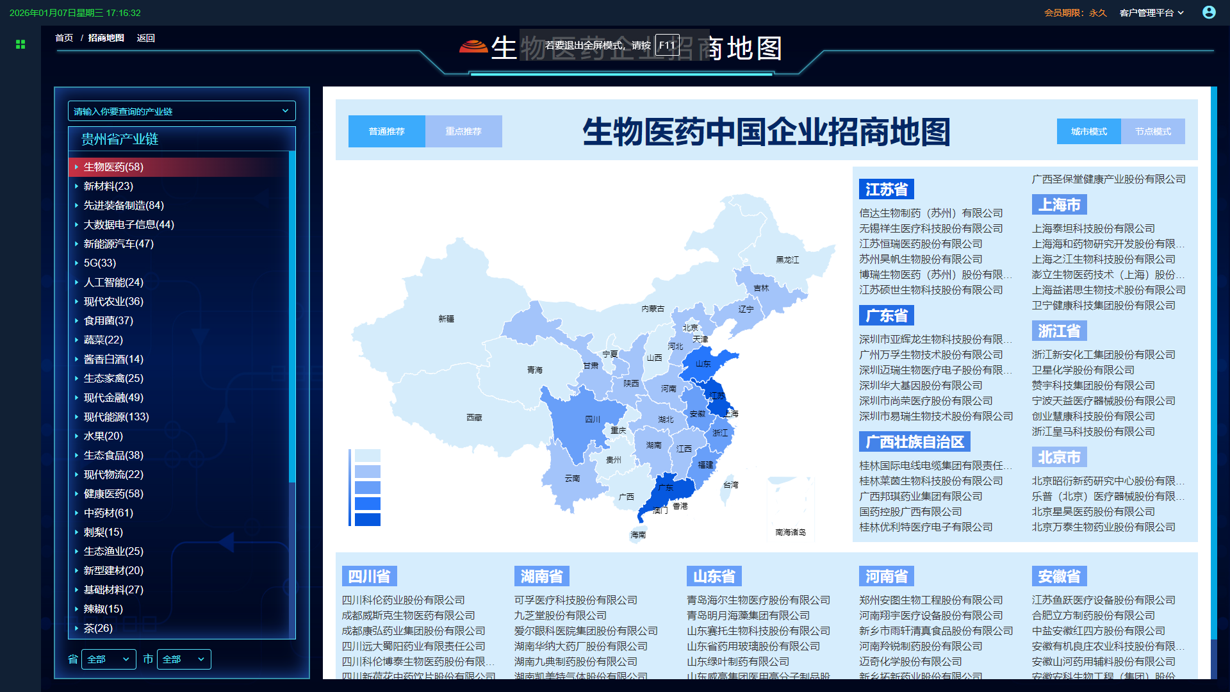Click the 城市模式 button
Viewport: 1230px width, 692px height.
(1088, 131)
